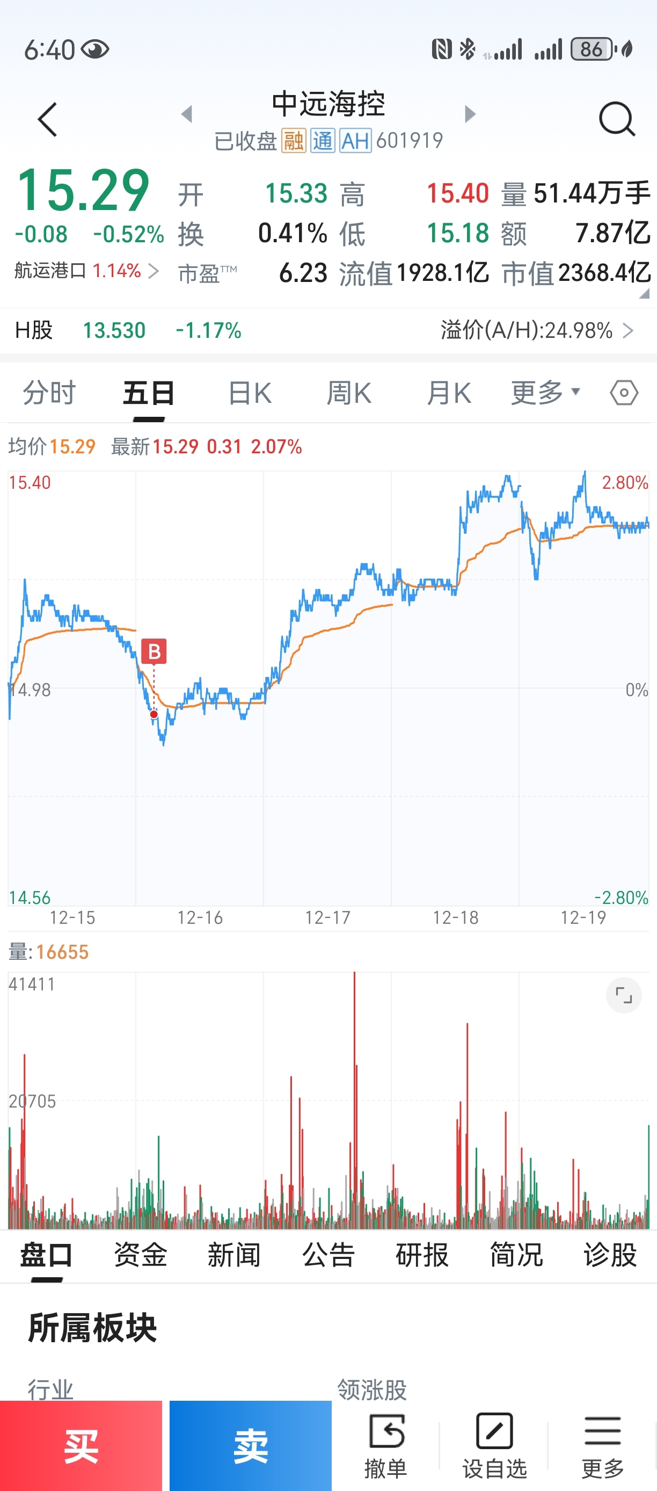The width and height of the screenshot is (657, 1491).
Task: Select the 分时 intraday tab
Action: pyautogui.click(x=49, y=394)
